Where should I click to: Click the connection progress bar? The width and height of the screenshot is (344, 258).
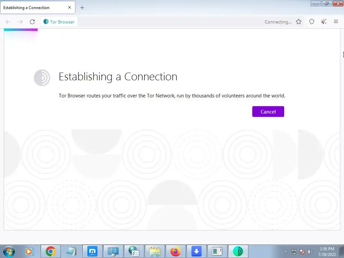click(x=21, y=30)
